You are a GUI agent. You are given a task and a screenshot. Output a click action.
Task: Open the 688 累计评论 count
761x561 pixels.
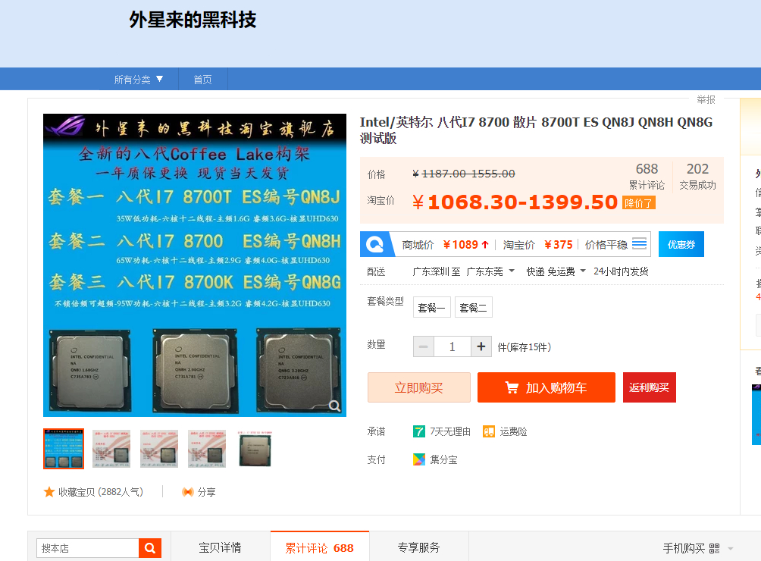[647, 176]
